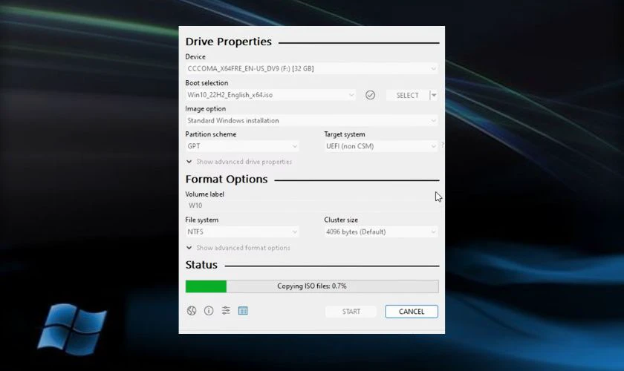
Task: Open the SELECT button arrow dropdown
Action: tap(434, 95)
